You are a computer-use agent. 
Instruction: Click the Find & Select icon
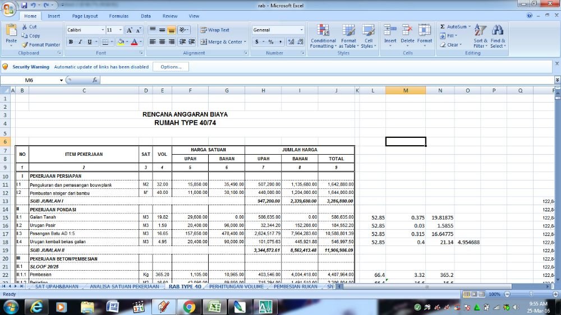(498, 36)
